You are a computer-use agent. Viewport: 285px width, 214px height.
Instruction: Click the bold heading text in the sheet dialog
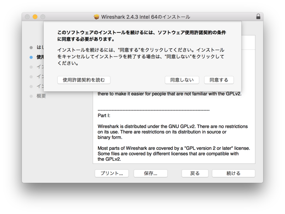(141, 36)
